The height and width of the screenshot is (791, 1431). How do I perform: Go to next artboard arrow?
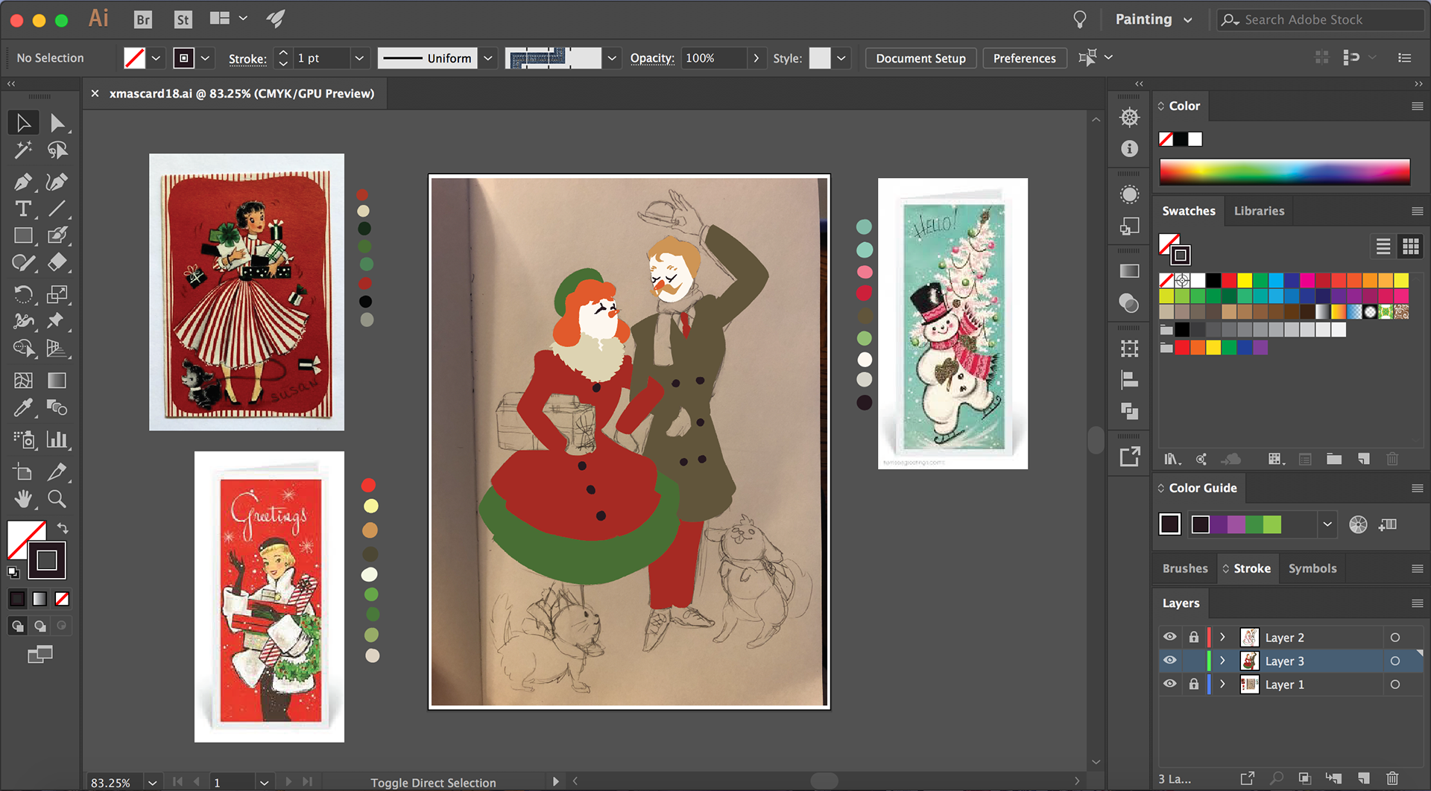click(288, 782)
